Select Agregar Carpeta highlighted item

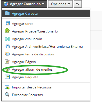pyautogui.click(x=46, y=13)
